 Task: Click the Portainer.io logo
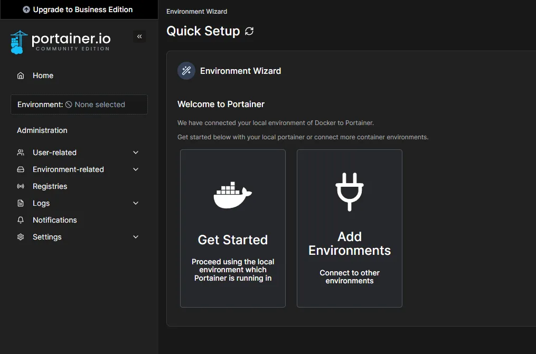click(60, 42)
